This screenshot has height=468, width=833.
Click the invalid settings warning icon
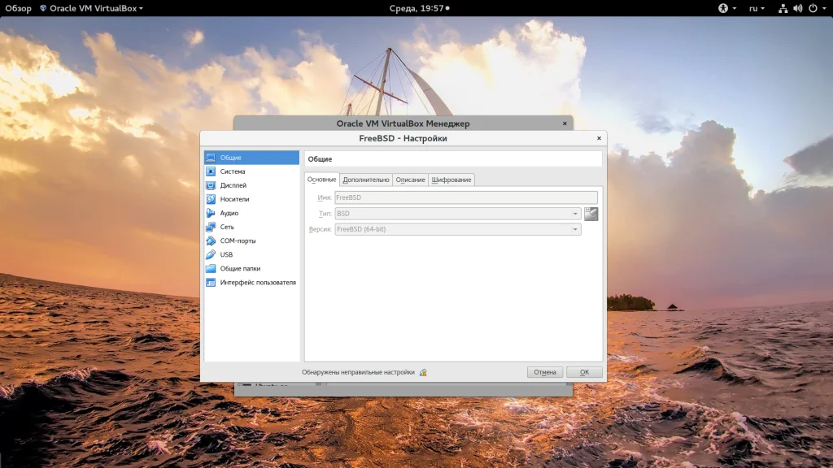click(423, 372)
